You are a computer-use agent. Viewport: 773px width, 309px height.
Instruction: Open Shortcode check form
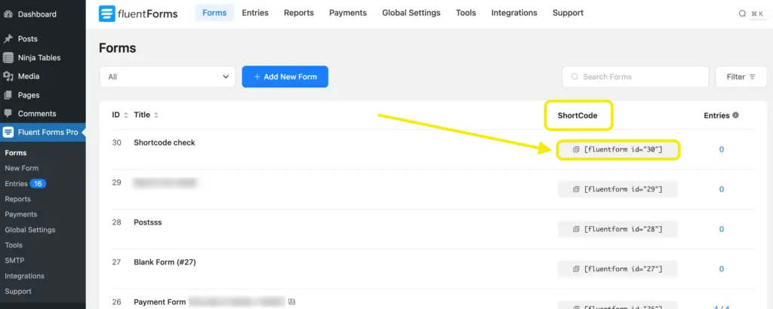pos(165,142)
